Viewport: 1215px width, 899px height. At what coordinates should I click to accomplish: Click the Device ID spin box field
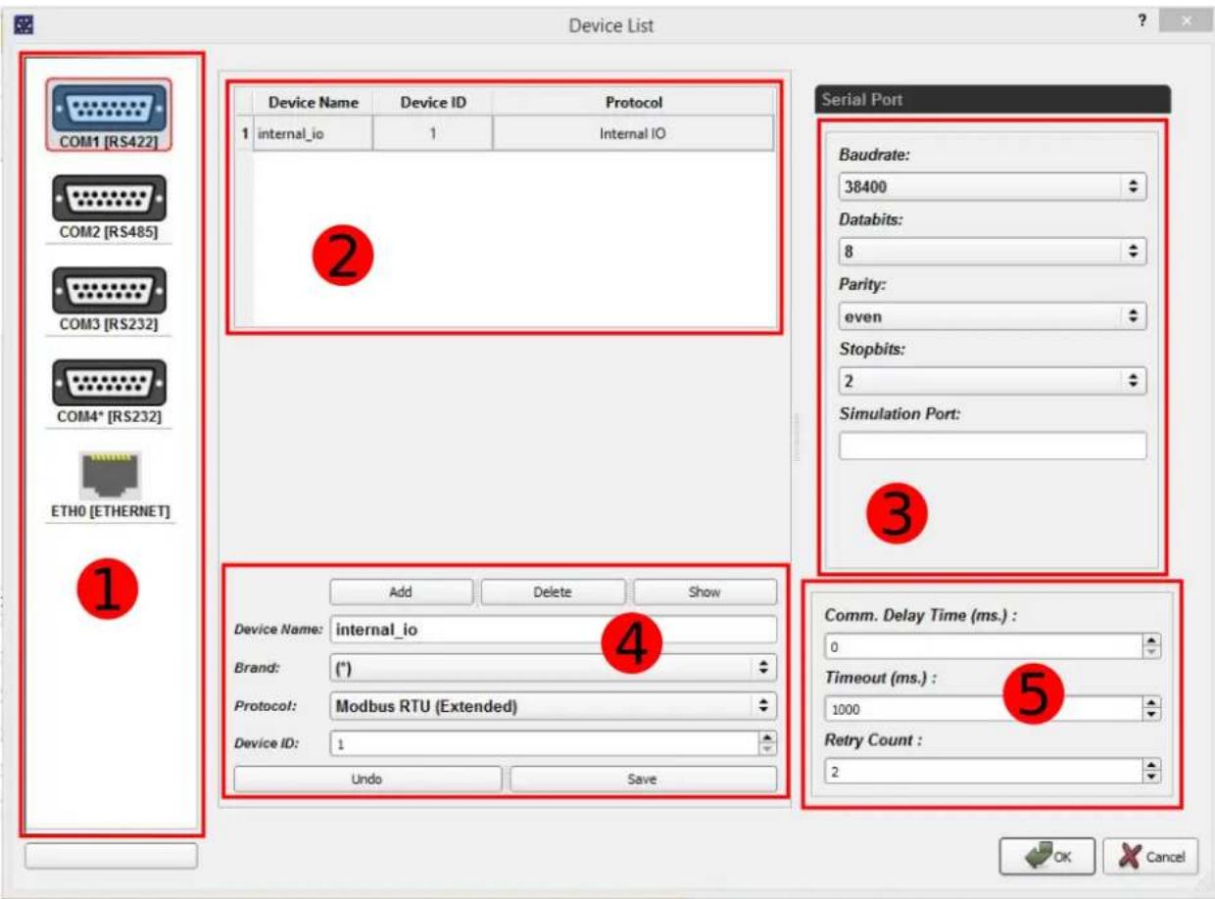(545, 743)
